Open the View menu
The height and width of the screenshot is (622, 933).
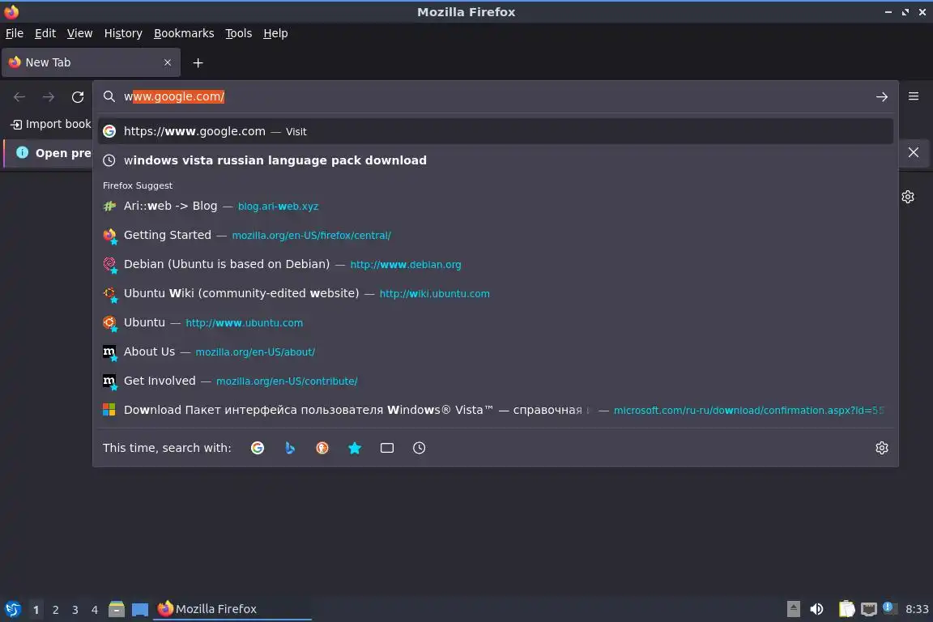tap(79, 33)
